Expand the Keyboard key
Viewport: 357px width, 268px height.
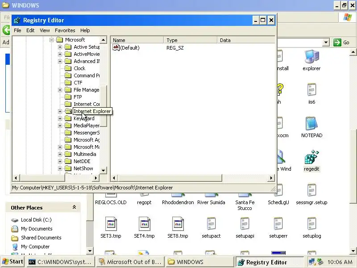click(60, 118)
